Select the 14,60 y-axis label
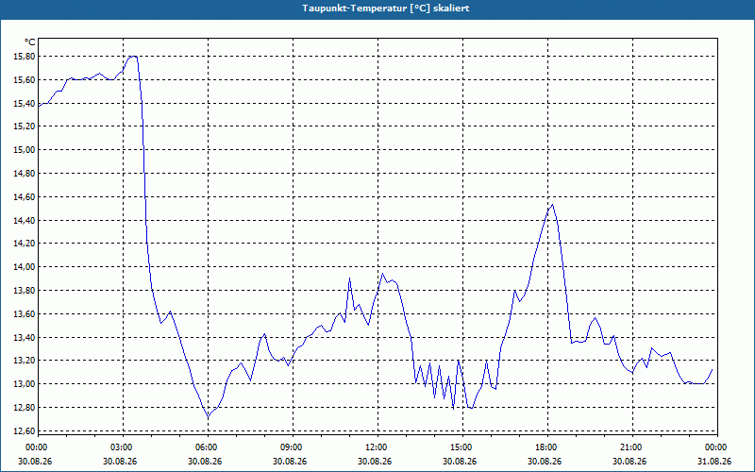Image resolution: width=755 pixels, height=472 pixels. pyautogui.click(x=25, y=197)
